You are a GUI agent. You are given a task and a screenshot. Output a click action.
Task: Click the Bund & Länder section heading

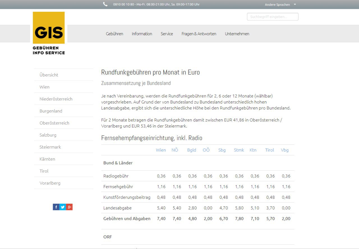[x=118, y=163]
